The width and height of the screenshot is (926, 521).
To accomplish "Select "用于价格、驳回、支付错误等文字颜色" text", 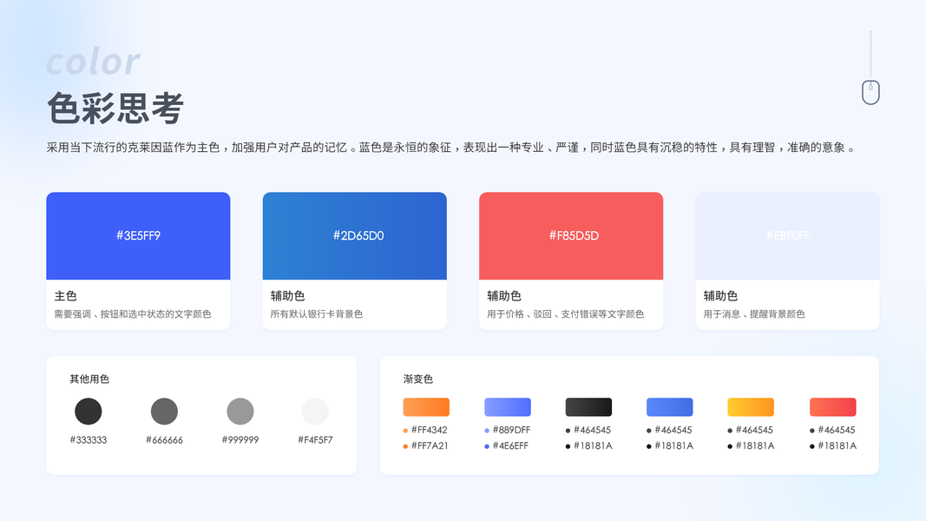I will tap(565, 314).
